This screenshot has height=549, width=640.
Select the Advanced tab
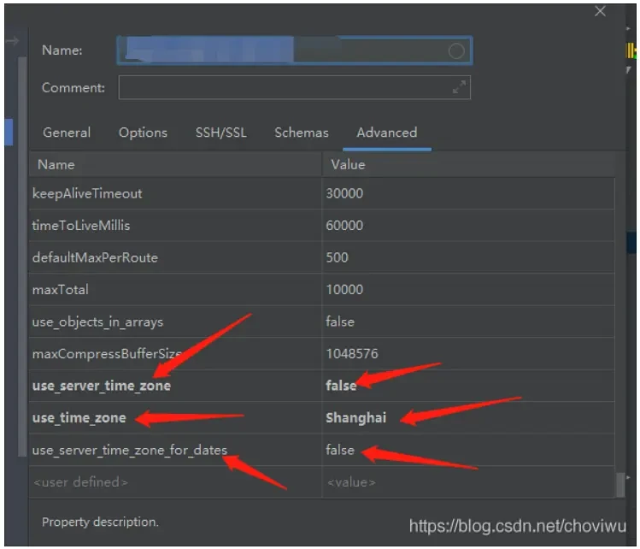386,133
